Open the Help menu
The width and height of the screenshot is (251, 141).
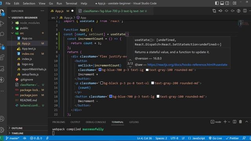84,4
